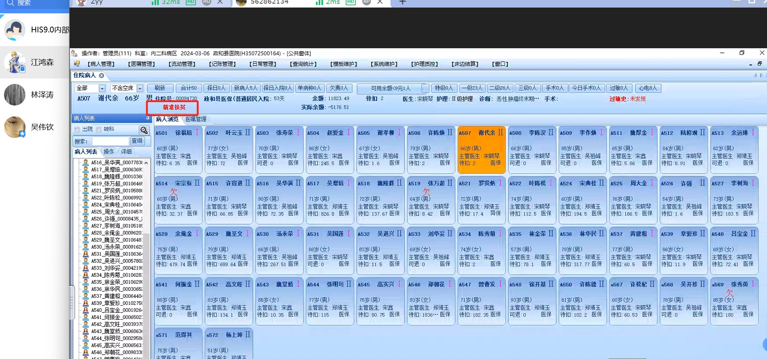Click the patient icon beside A531_吴国莲
Viewport: 767px width, 359px height.
pyautogui.click(x=86, y=254)
